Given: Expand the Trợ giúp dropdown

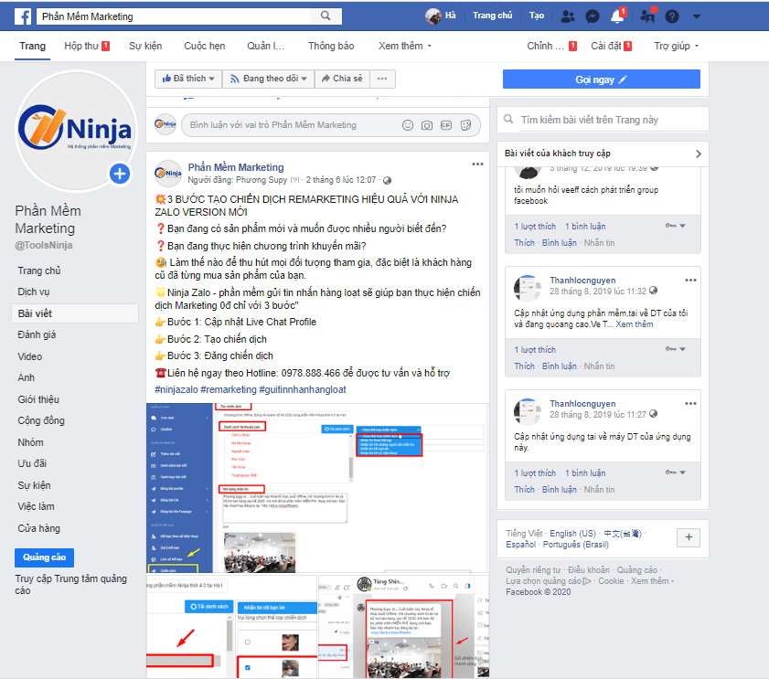Looking at the screenshot, I should [x=676, y=46].
